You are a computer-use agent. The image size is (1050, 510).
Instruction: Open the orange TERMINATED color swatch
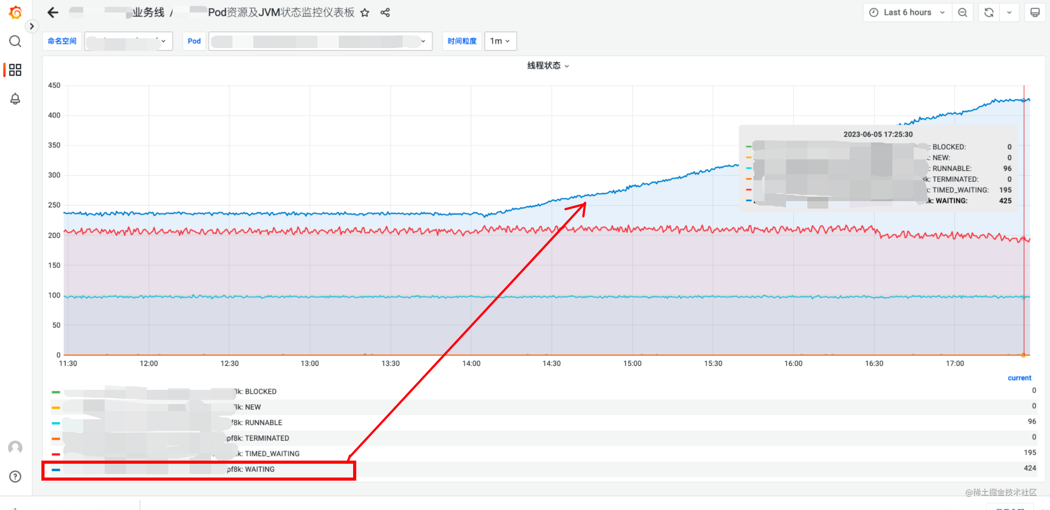click(56, 439)
